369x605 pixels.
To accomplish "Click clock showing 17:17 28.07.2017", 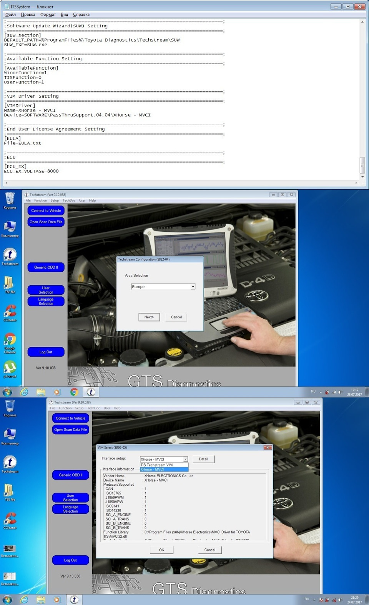I will (x=354, y=392).
